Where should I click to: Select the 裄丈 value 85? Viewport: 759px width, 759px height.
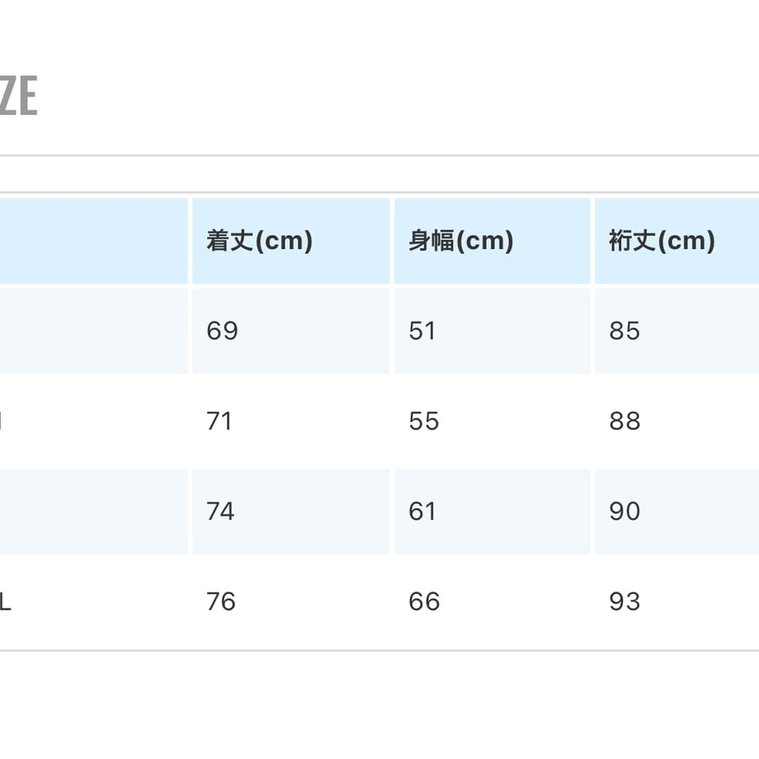pyautogui.click(x=625, y=331)
